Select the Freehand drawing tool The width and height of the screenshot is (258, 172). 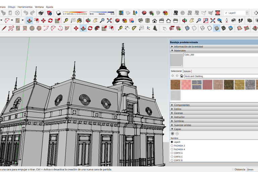coord(11,28)
